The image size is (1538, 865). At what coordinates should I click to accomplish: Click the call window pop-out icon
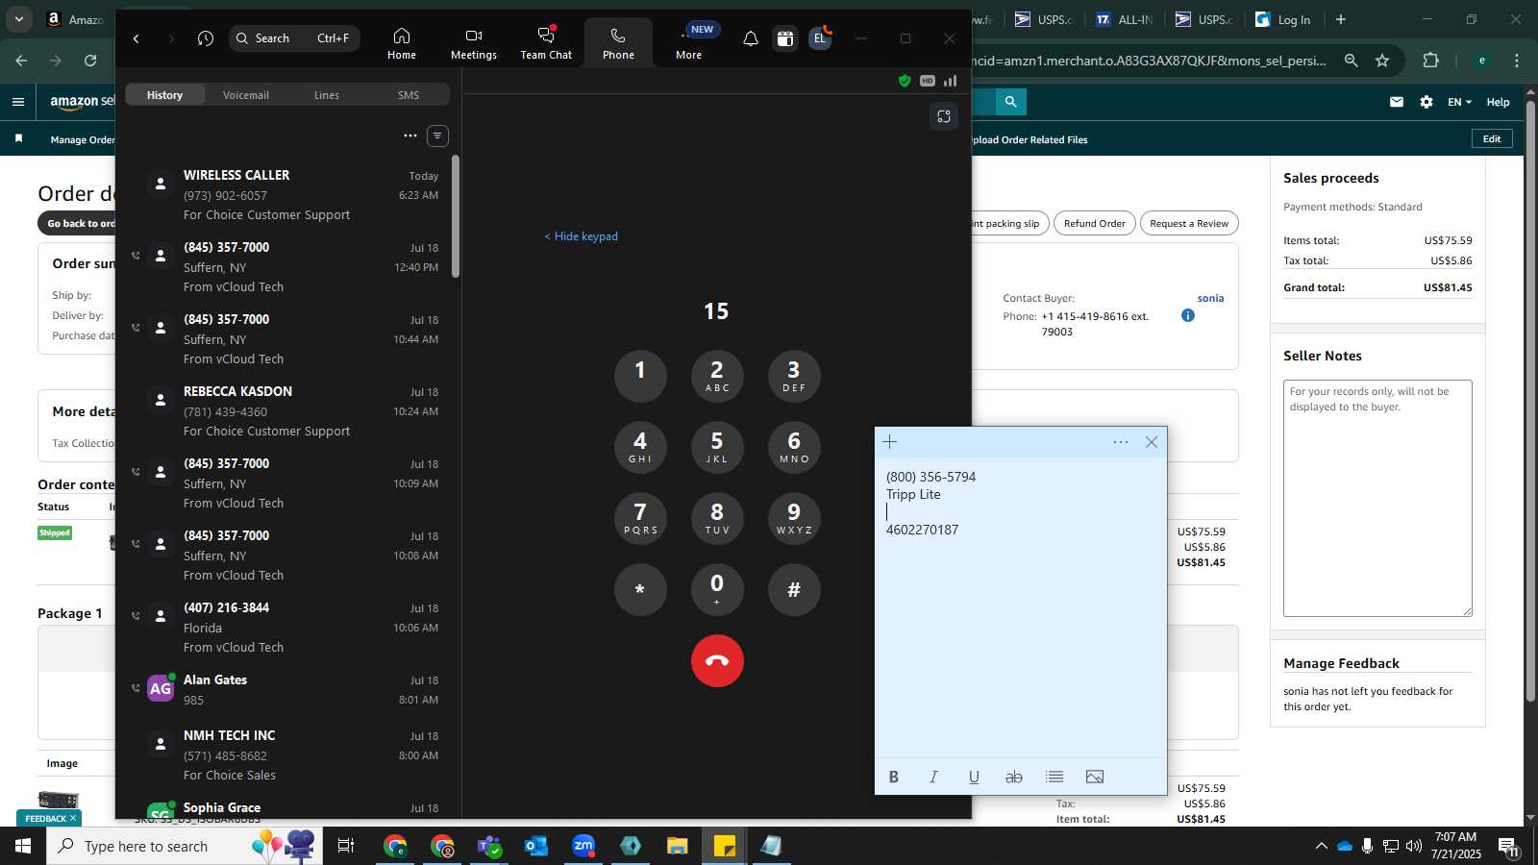[x=944, y=116]
